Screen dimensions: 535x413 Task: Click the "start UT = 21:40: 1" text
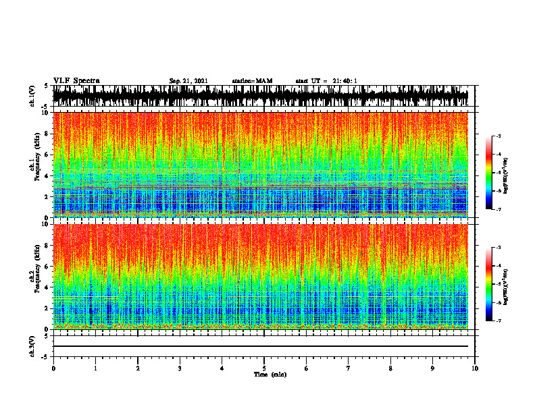click(x=326, y=81)
